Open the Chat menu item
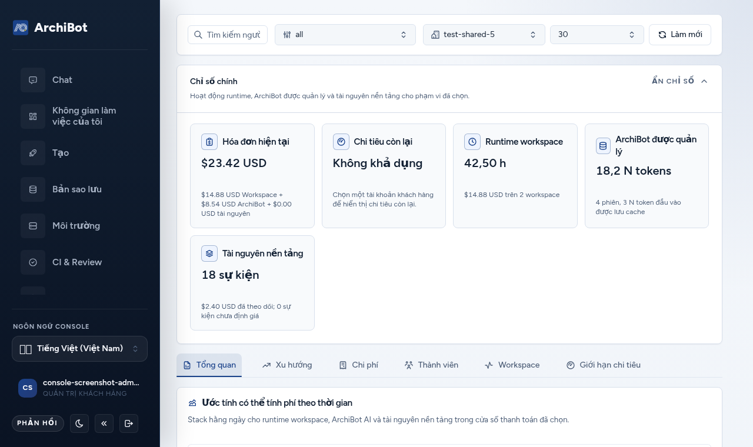This screenshot has height=447, width=753. coord(62,80)
